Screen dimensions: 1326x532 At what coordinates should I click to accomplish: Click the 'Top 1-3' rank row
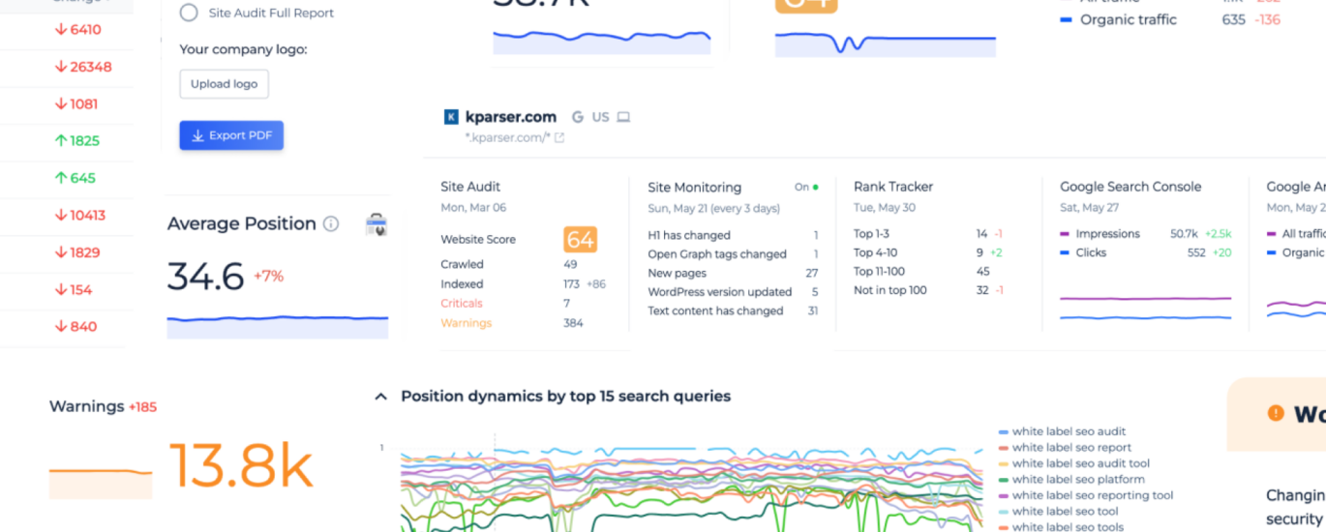pos(928,234)
